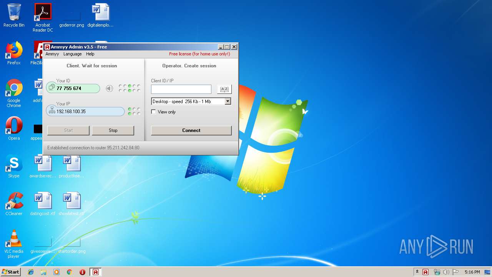Viewport: 492px width, 277px height.
Task: Open the contact book A-Z icon
Action: click(224, 89)
